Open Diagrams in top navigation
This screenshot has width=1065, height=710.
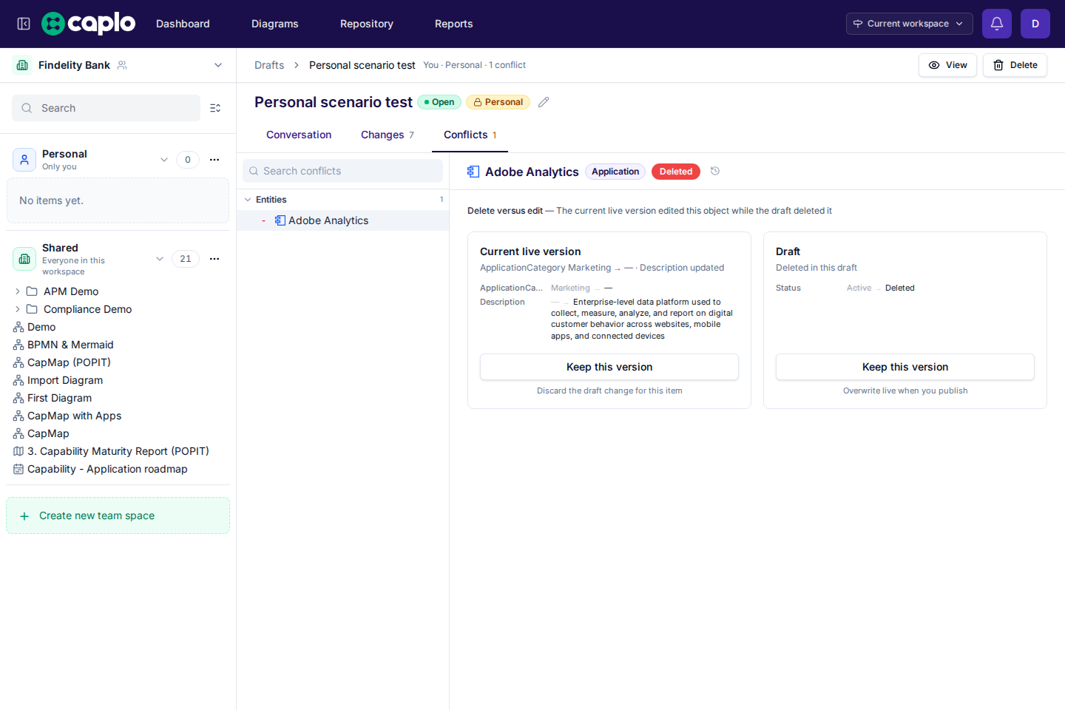point(275,24)
